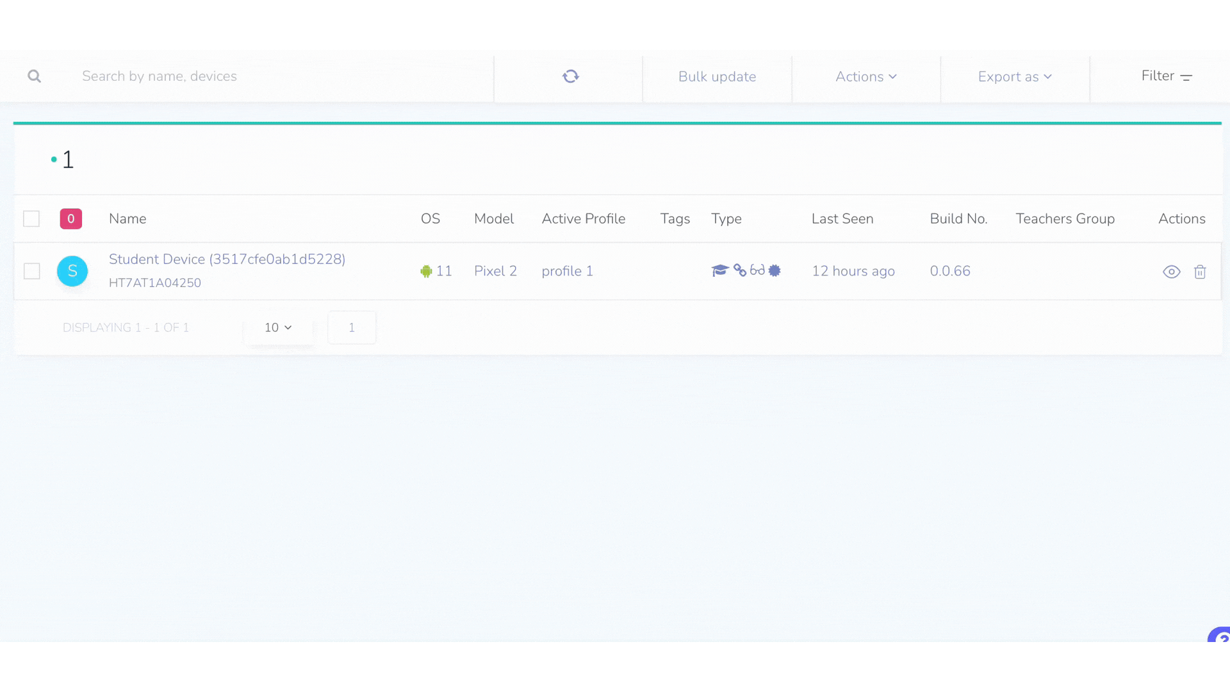Screen dimensions: 1230x692
Task: Delete Student Device with the trash icon
Action: [x=1200, y=272]
